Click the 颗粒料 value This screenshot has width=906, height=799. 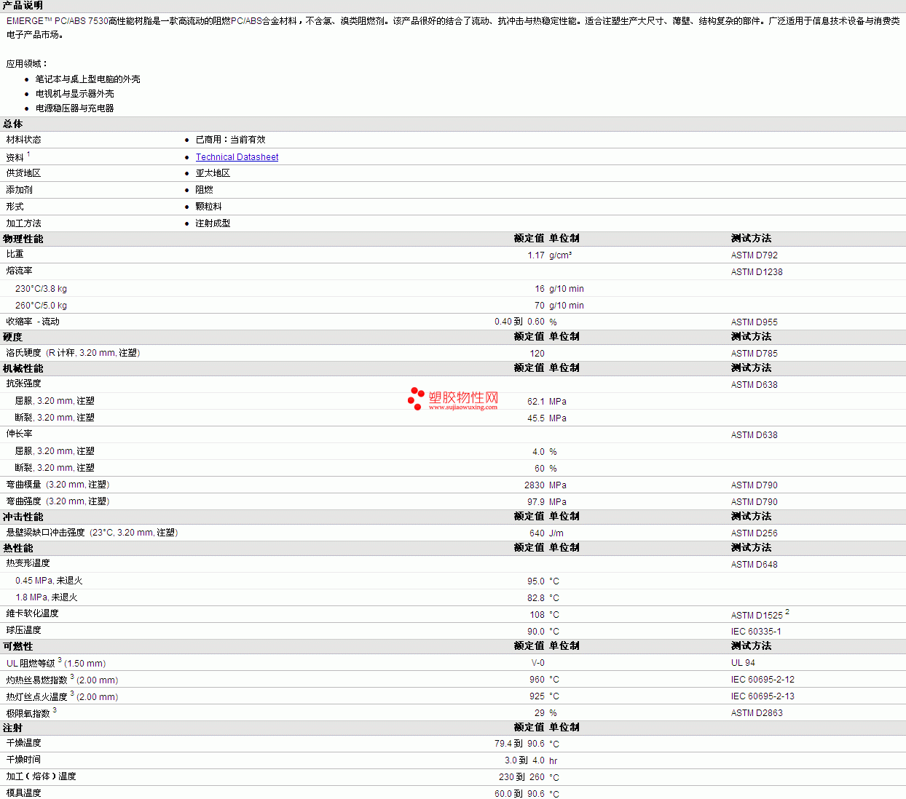[x=208, y=207]
